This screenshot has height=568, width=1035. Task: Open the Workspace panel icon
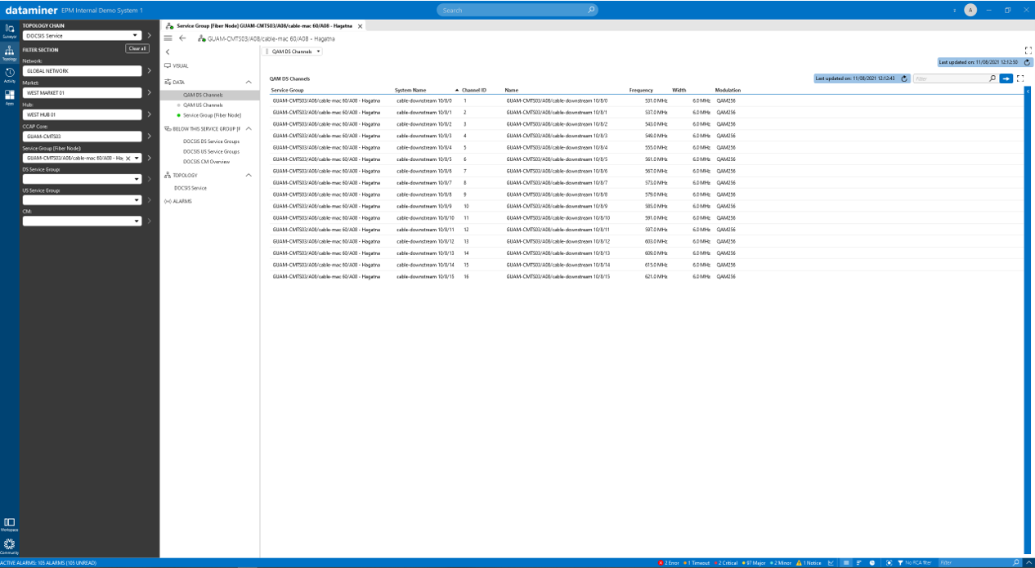coord(10,524)
